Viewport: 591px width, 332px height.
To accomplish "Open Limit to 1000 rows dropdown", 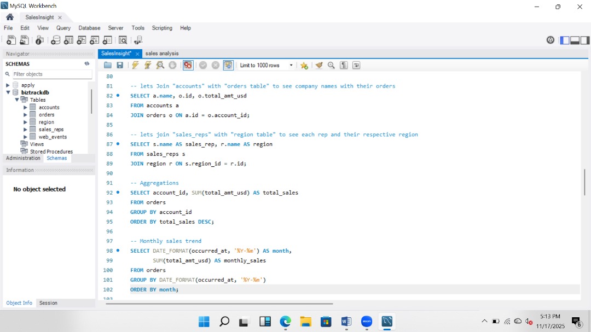I will coord(266,65).
